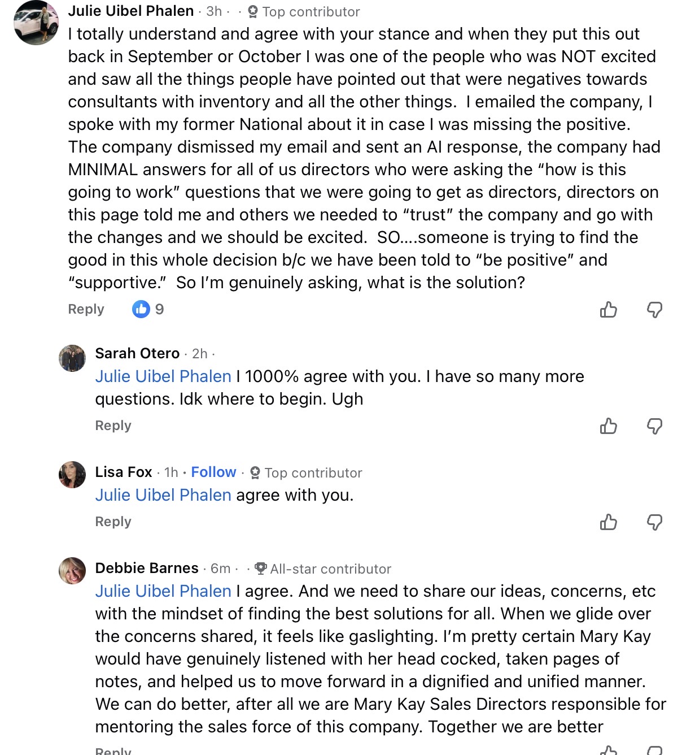Follow Lisa Fox
This screenshot has width=682, height=755.
coord(213,472)
